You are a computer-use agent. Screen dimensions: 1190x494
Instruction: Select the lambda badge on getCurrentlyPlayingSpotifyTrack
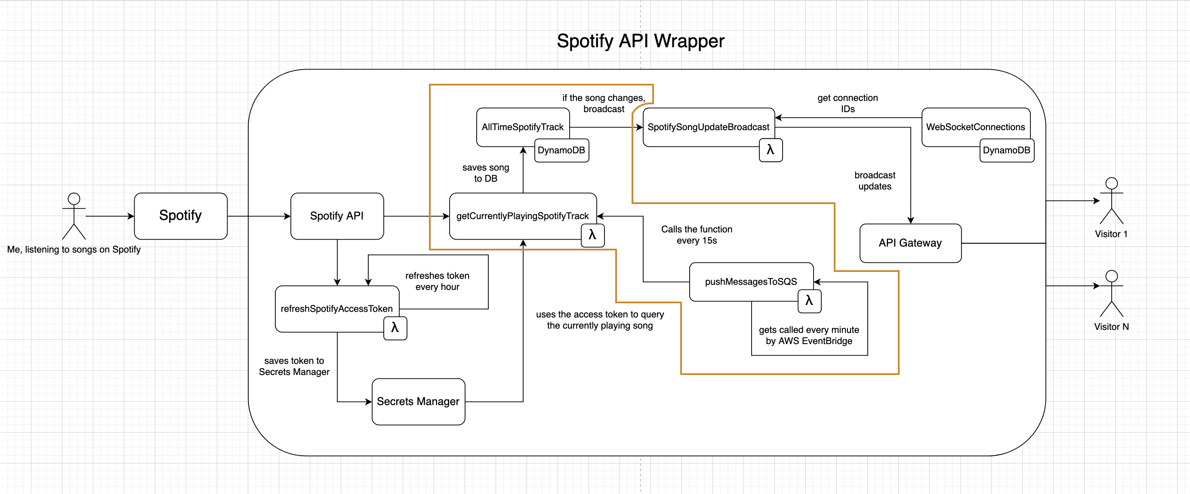point(593,235)
